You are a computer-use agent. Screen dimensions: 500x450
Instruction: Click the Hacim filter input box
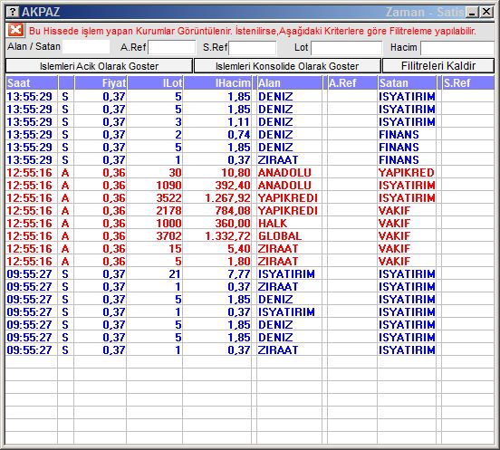tap(457, 48)
